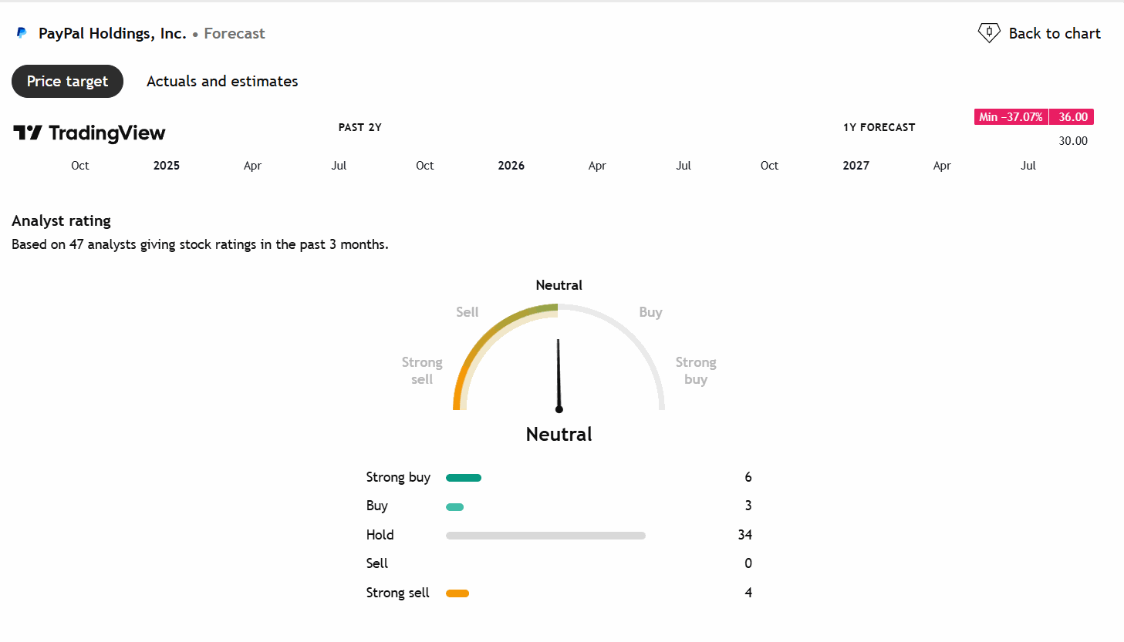Click the Sell count 0
Image resolution: width=1124 pixels, height=642 pixels.
click(x=748, y=563)
